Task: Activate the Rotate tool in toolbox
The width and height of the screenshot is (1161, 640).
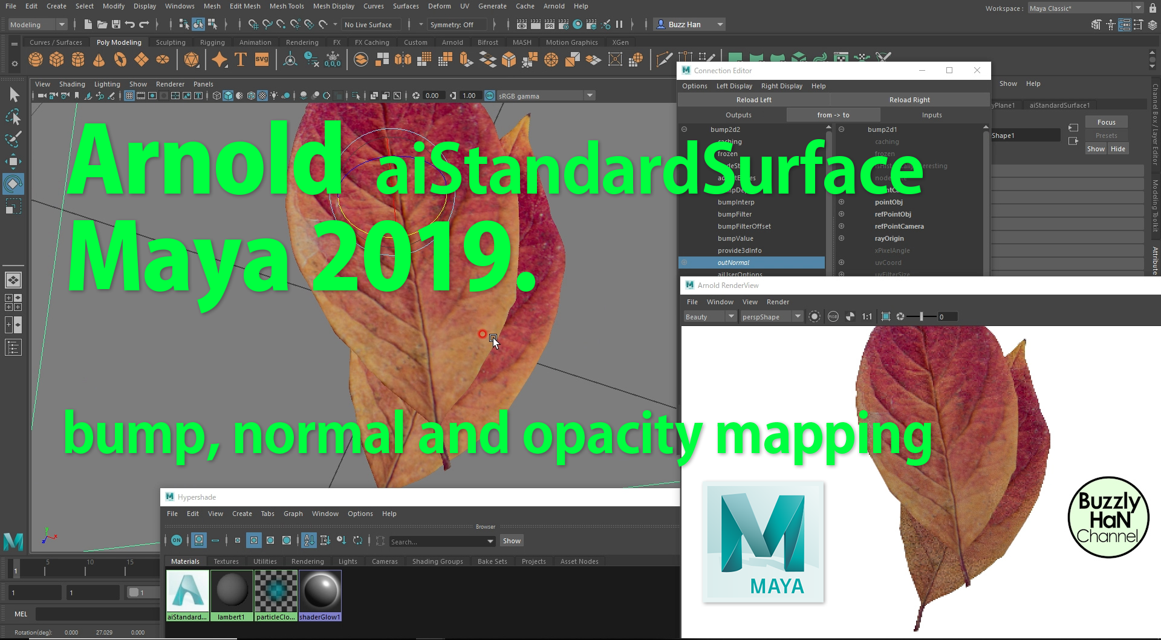Action: pos(13,183)
